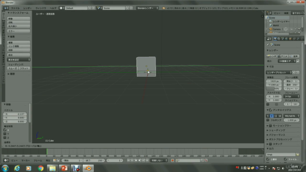Open the scene browse icon beside the Scene field
306x172 pixels.
[99, 8]
